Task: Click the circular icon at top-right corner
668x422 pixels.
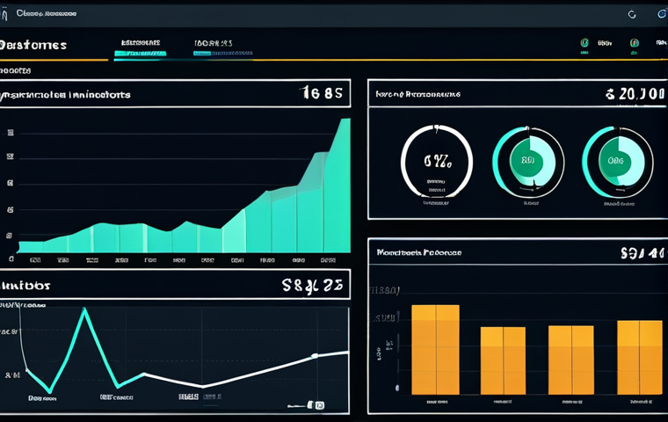Action: pyautogui.click(x=661, y=14)
